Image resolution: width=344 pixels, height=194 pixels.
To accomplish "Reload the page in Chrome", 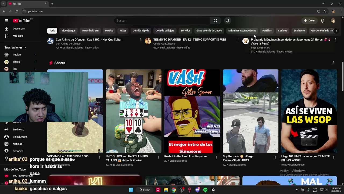I will (17, 11).
